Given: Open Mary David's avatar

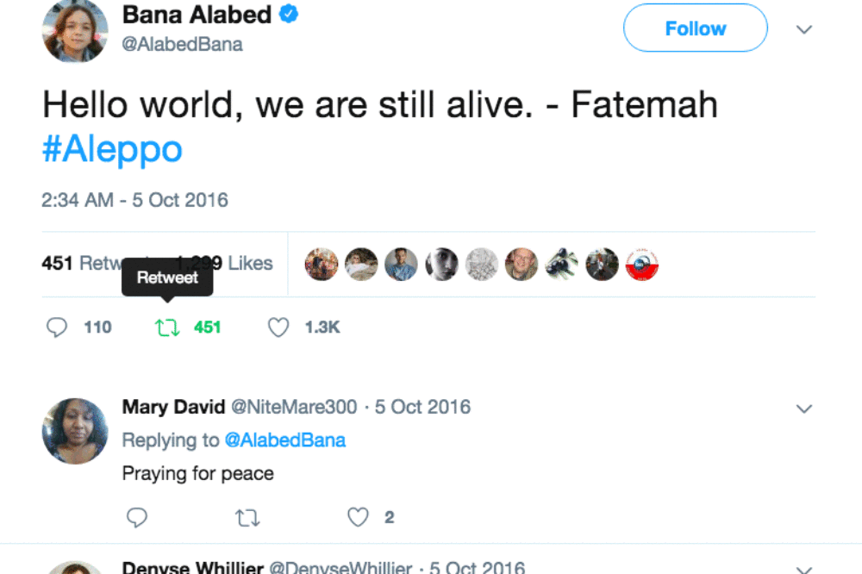Looking at the screenshot, I should pos(75,431).
